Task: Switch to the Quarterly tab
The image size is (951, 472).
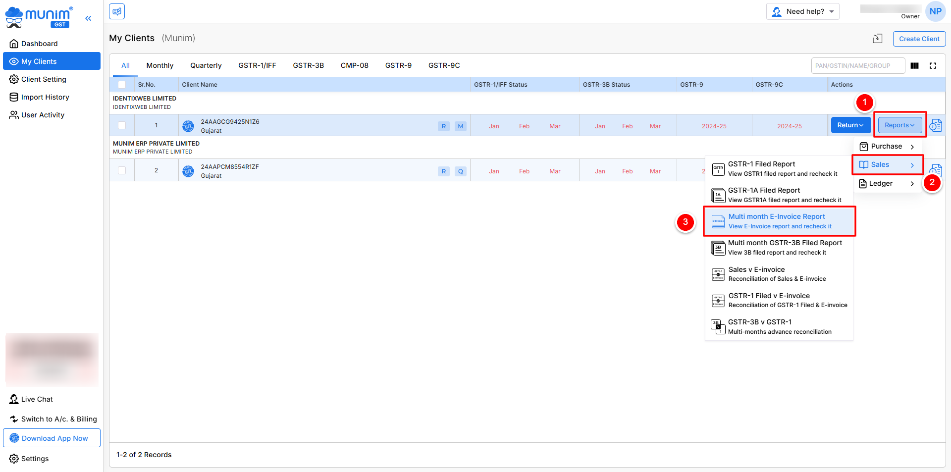Action: (x=206, y=65)
